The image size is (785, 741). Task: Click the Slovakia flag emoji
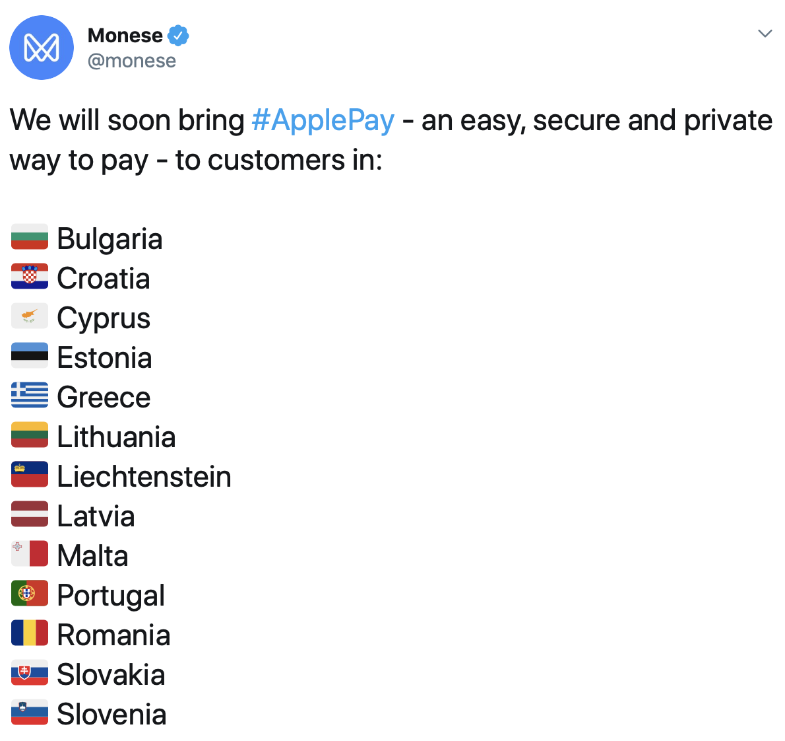[x=30, y=672]
